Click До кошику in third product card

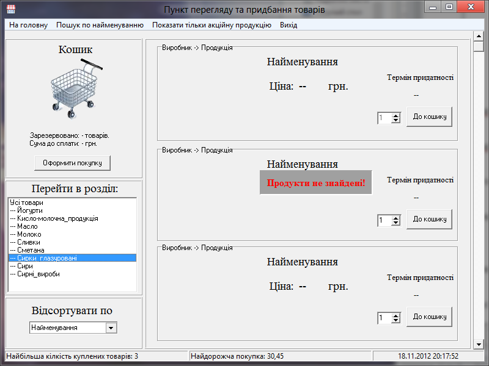[430, 317]
